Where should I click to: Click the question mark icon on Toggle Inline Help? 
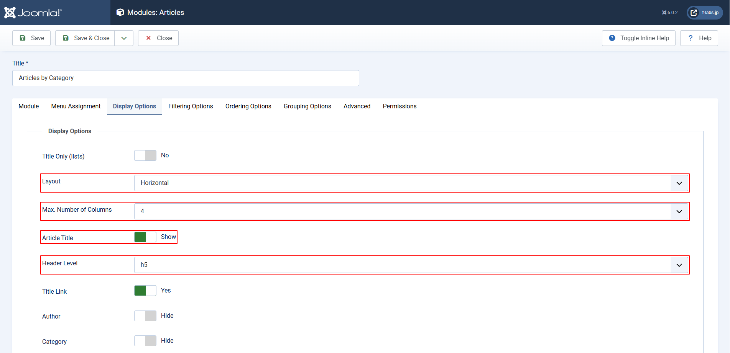pos(612,38)
